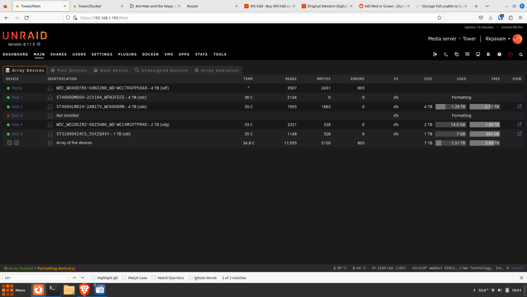Open the MAIN menu item
The image size is (527, 297).
coord(39,54)
